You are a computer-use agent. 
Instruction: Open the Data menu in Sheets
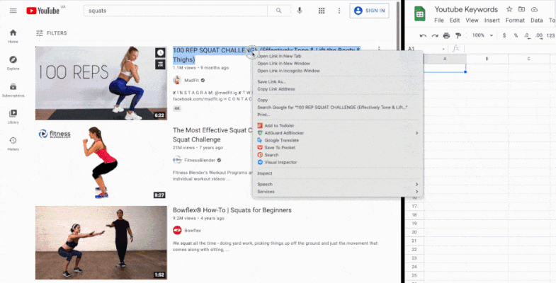pos(536,21)
